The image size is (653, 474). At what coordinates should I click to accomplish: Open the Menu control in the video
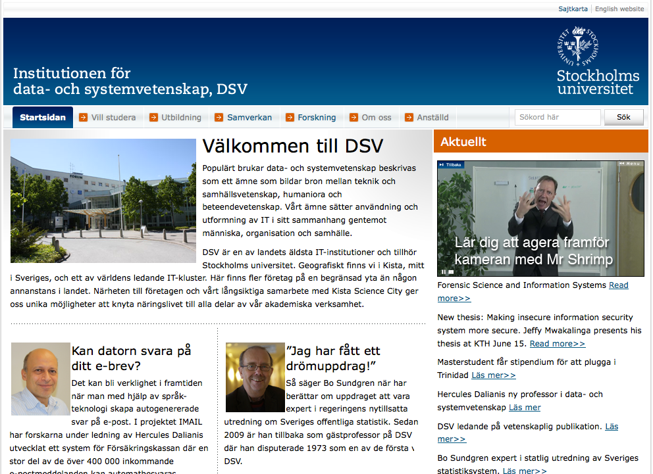coord(631,164)
